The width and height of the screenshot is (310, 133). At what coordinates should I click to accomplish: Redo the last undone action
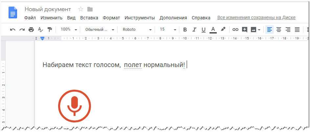coord(22,30)
